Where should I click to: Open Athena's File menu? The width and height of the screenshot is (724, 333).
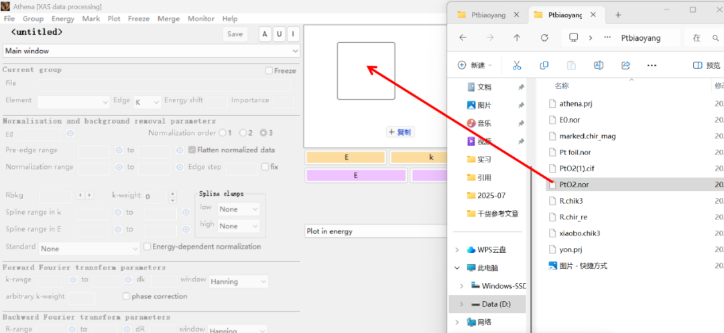pyautogui.click(x=9, y=19)
